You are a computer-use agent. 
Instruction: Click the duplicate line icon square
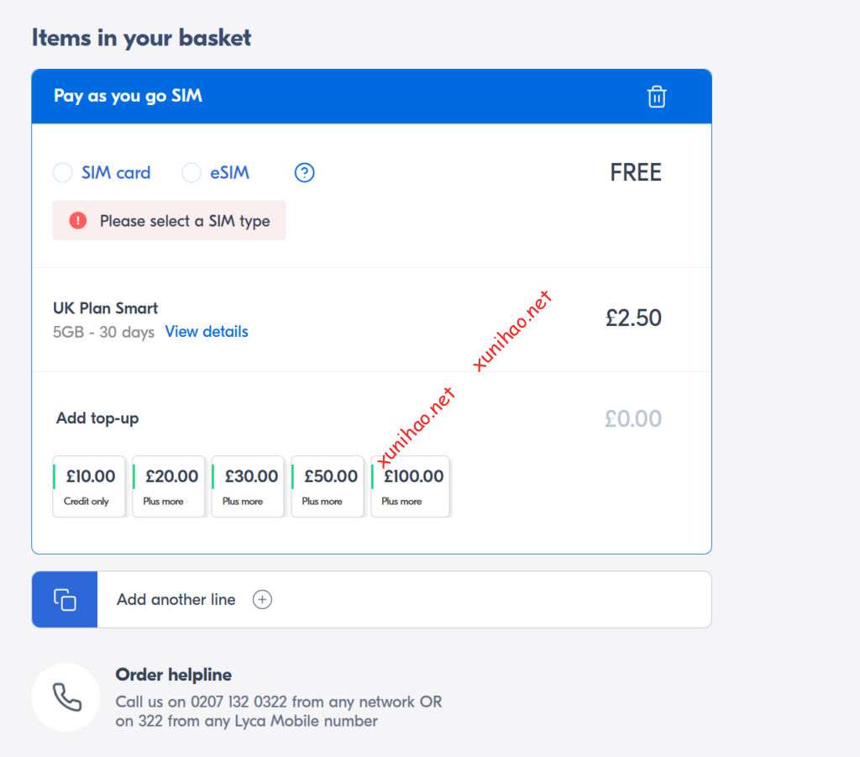coord(65,600)
